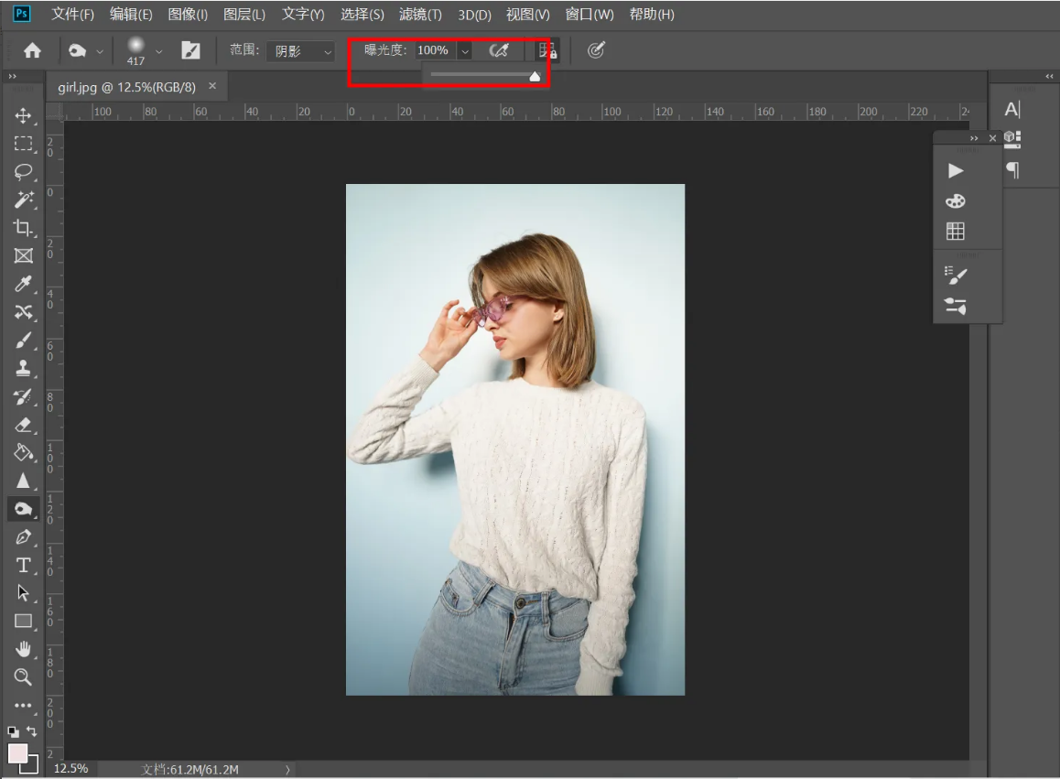Select the Horizontal Type tool
1060x779 pixels.
pos(23,564)
